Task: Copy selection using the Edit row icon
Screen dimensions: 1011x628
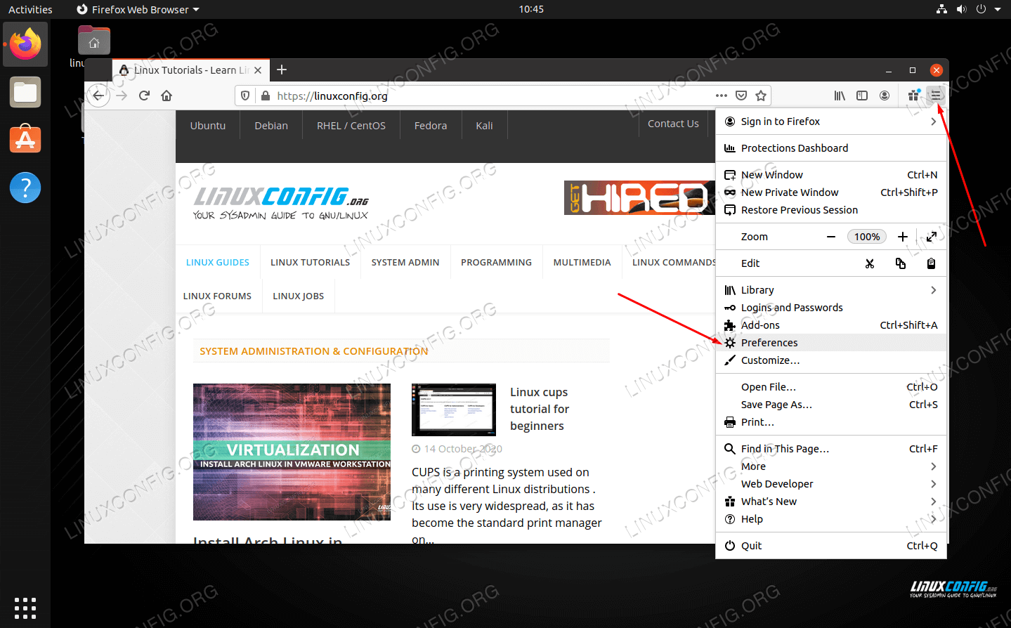Action: (x=901, y=263)
